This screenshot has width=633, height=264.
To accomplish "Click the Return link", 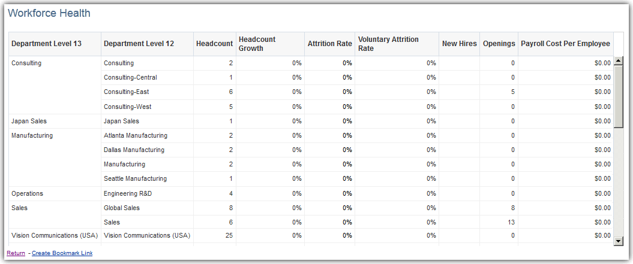I will [x=16, y=253].
